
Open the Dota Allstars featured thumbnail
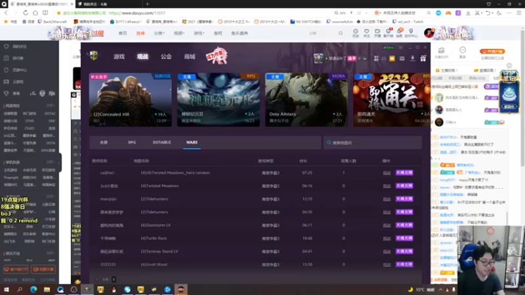pyautogui.click(x=306, y=100)
